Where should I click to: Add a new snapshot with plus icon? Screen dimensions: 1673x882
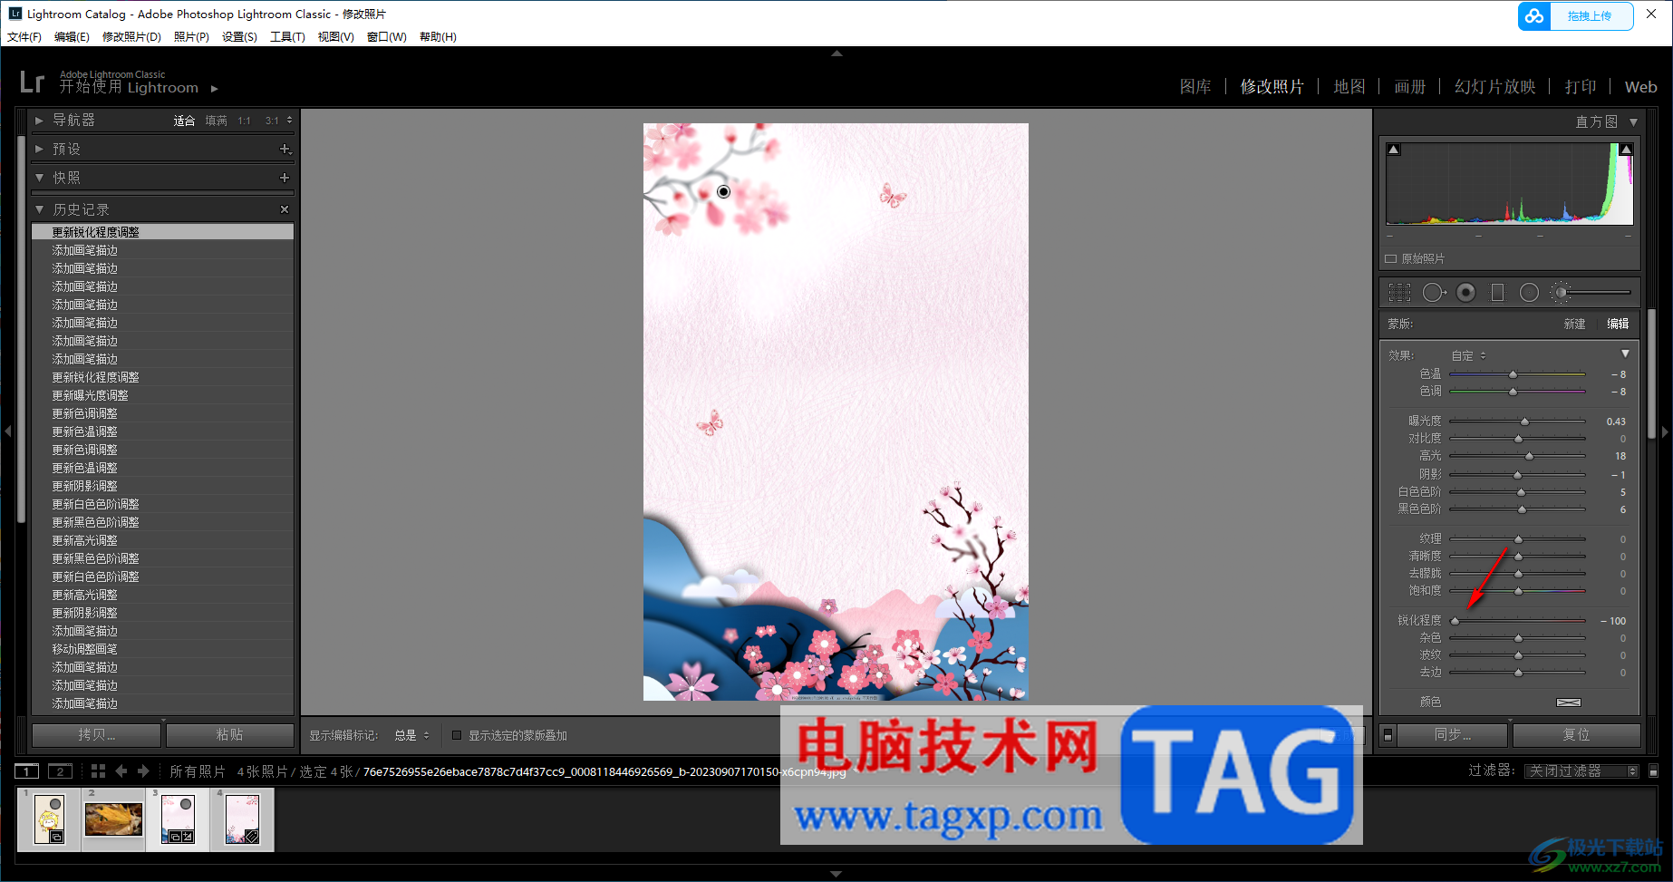(x=285, y=178)
